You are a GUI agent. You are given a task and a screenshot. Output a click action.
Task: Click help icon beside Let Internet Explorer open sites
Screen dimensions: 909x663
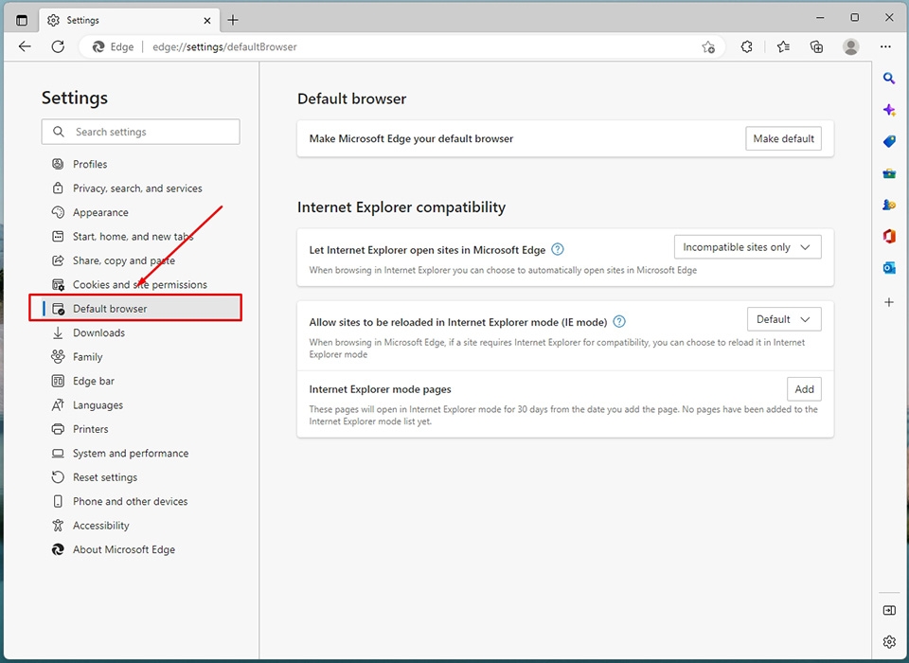pos(557,249)
